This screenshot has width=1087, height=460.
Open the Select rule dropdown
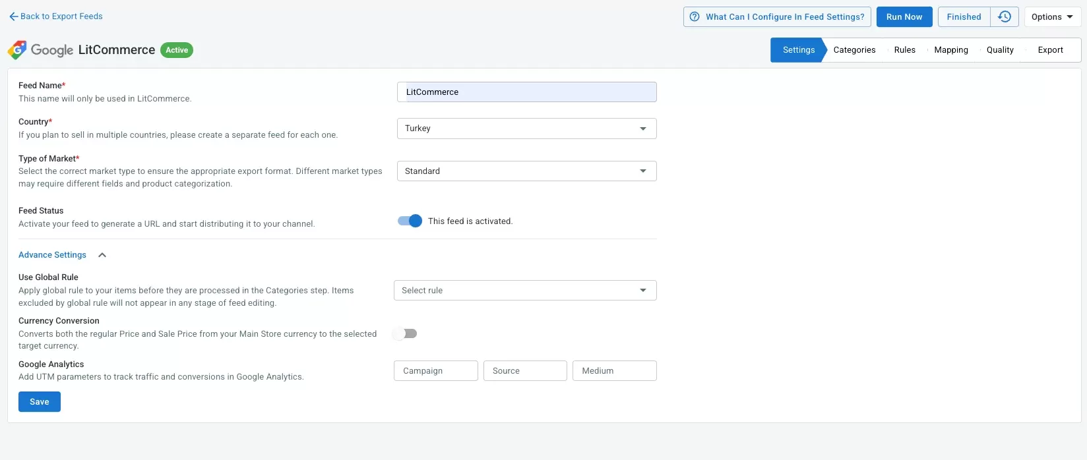[525, 291]
